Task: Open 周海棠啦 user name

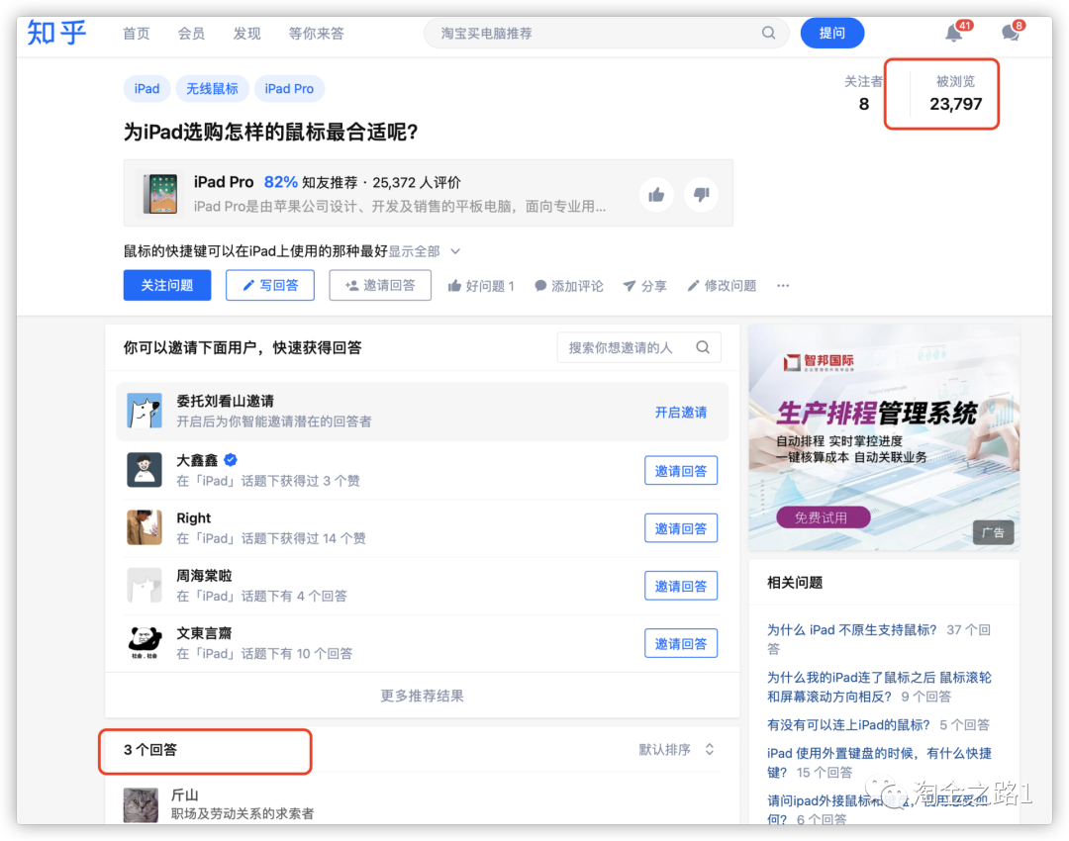Action: pos(205,575)
